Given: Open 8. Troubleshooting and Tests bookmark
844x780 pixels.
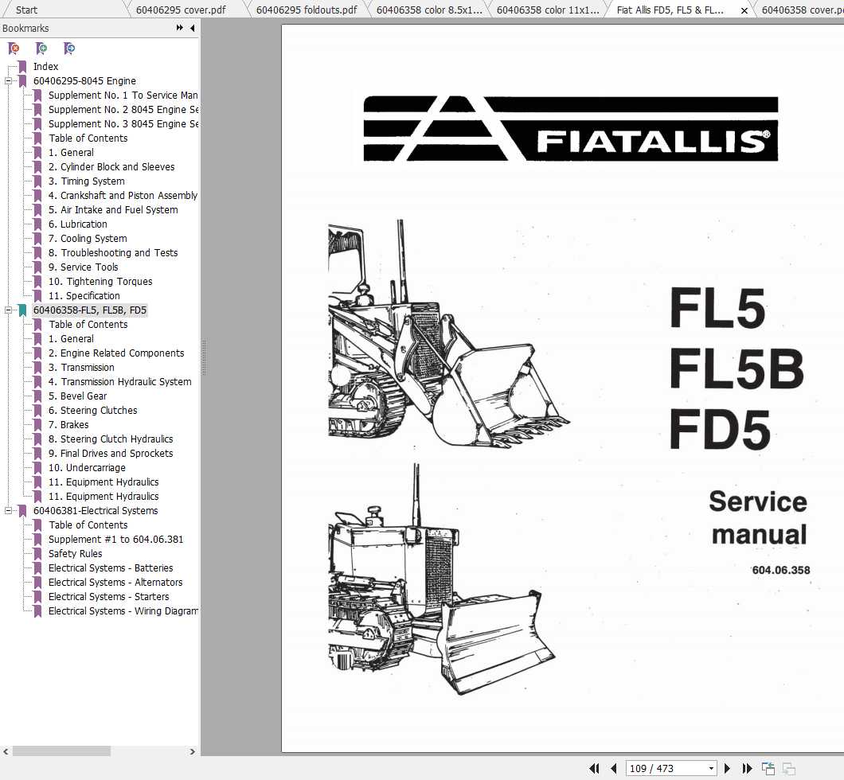Looking at the screenshot, I should click(x=113, y=253).
